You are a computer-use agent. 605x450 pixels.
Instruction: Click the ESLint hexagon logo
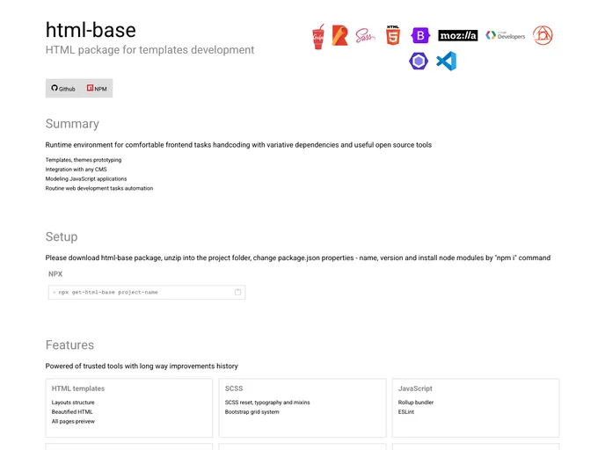pyautogui.click(x=419, y=62)
